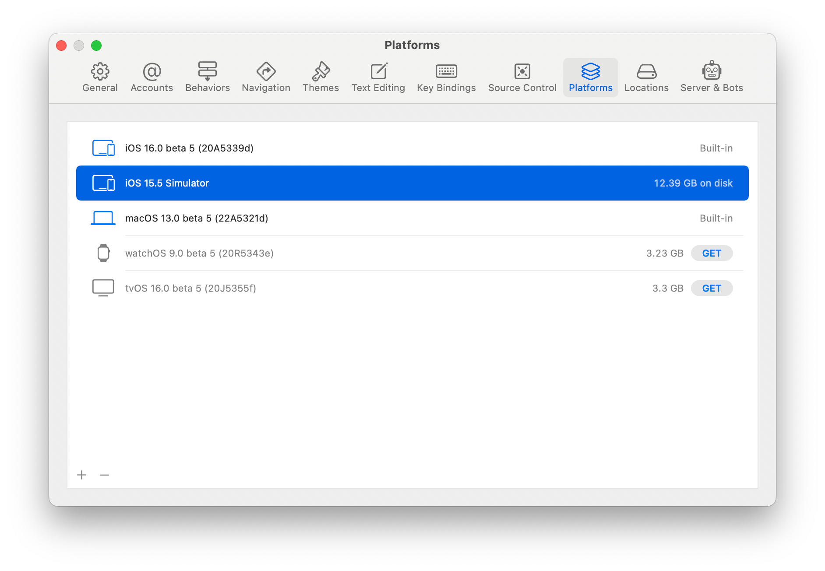The image size is (825, 571).
Task: Switch to the Text Editing tab label
Action: tap(379, 88)
